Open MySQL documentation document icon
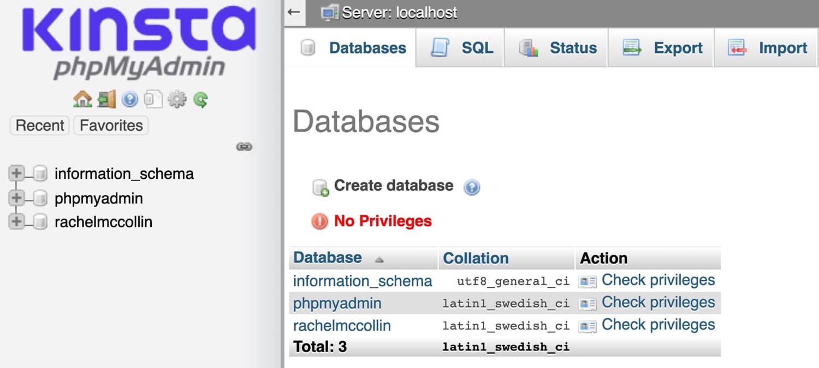 pyautogui.click(x=153, y=99)
